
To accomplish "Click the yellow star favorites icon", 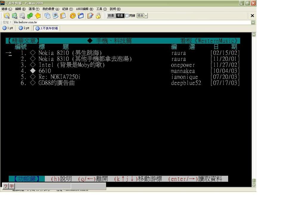I will (x=38, y=16).
